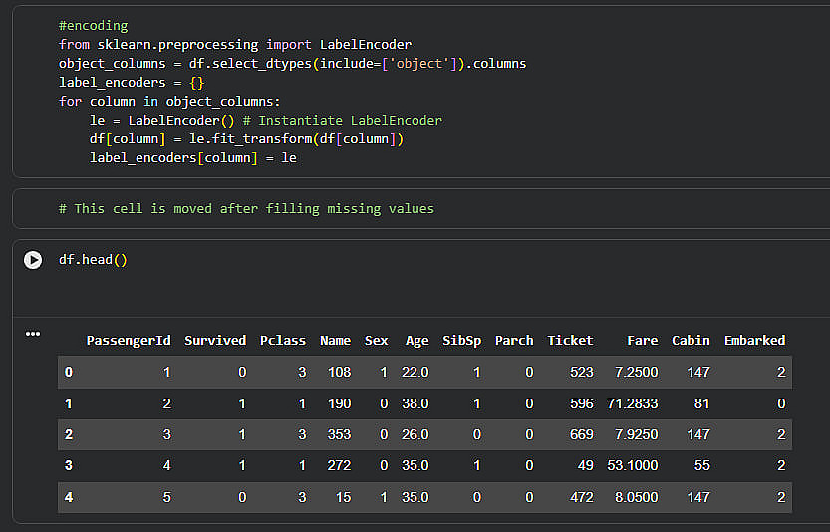
Task: Select the comment-only cell about missing values
Action: [246, 209]
